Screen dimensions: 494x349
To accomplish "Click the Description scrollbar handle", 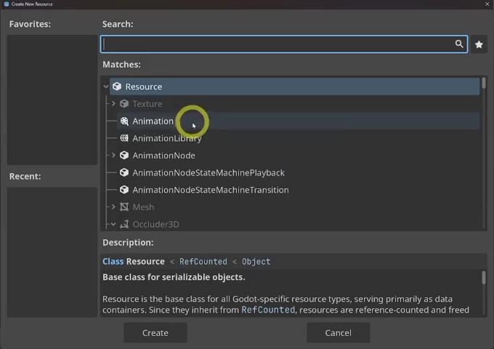I will 484,278.
